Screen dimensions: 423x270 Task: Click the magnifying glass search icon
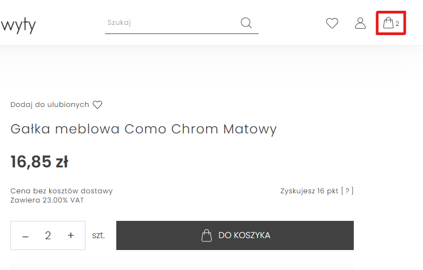point(246,23)
